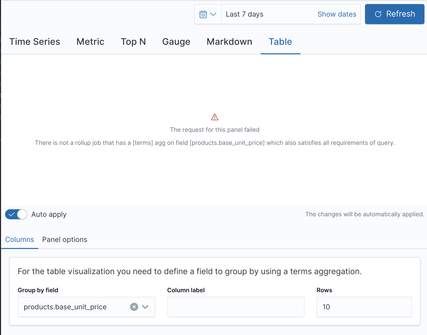This screenshot has height=335, width=427.
Task: Click the calendar icon in the time picker
Action: click(x=203, y=14)
